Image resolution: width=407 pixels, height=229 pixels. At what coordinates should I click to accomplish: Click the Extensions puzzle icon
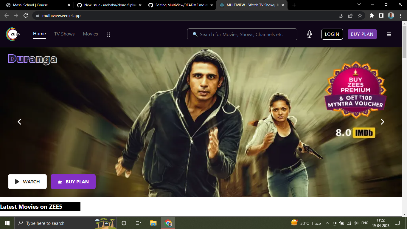372,15
